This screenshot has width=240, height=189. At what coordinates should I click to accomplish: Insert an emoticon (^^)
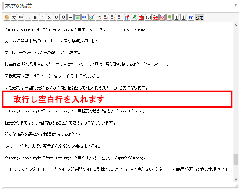point(99,17)
